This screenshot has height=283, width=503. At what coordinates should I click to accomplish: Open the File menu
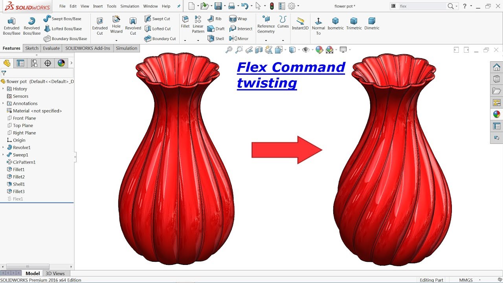tap(62, 6)
